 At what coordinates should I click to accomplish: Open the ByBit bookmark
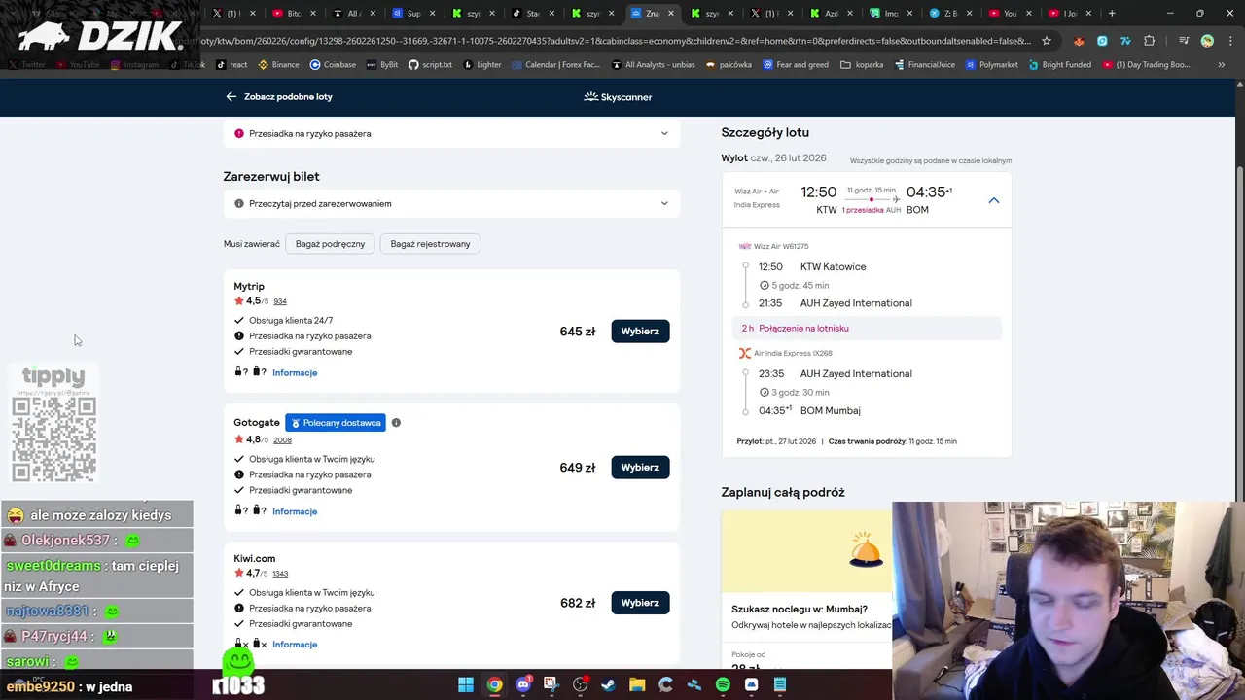point(382,65)
